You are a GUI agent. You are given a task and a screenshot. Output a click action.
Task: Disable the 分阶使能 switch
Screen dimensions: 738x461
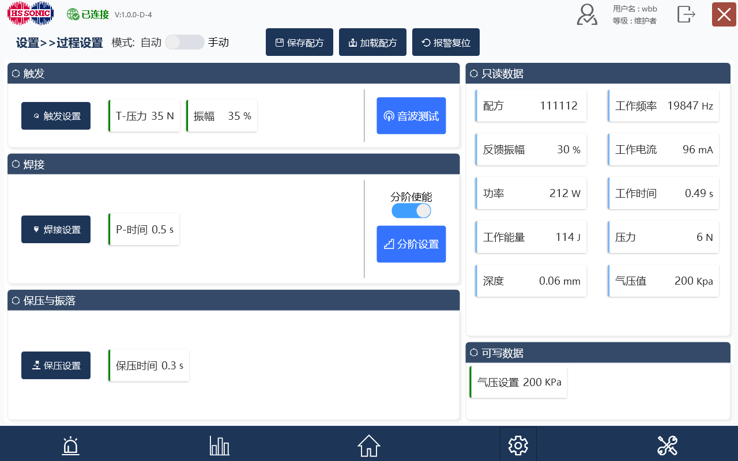pyautogui.click(x=411, y=211)
